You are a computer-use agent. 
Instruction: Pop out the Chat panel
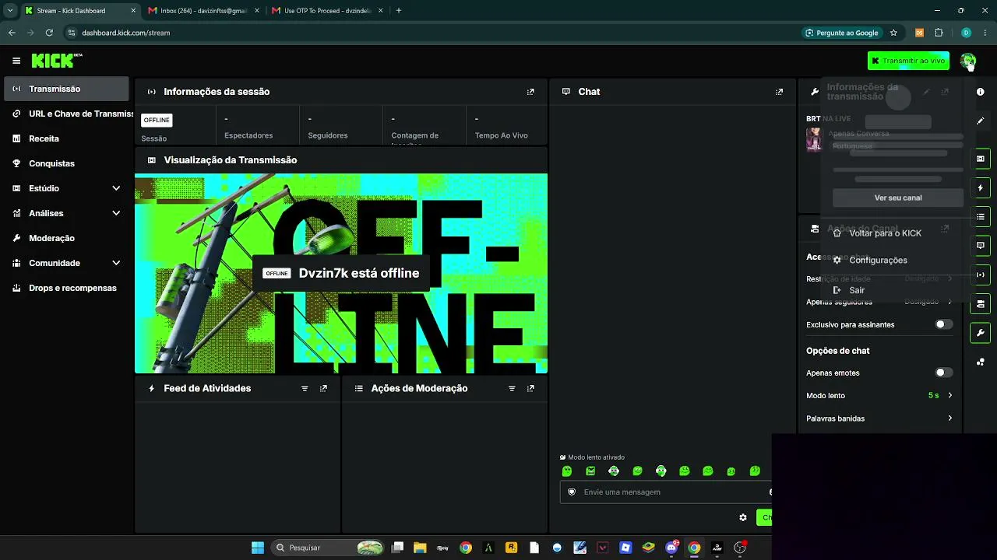click(x=779, y=92)
